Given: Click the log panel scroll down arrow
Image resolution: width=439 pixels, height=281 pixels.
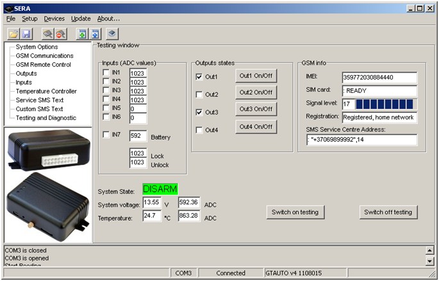Looking at the screenshot, I should (x=430, y=261).
